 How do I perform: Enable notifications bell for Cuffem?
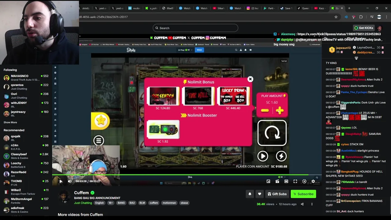tap(250, 194)
